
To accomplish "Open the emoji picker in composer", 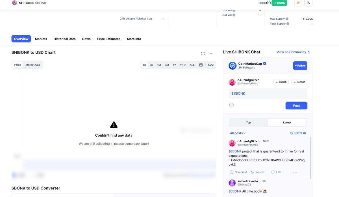I will pyautogui.click(x=231, y=105).
